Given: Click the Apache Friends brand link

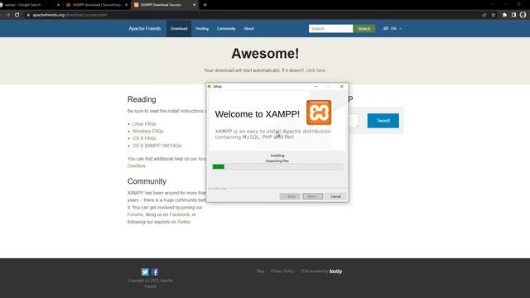Looking at the screenshot, I should [145, 29].
